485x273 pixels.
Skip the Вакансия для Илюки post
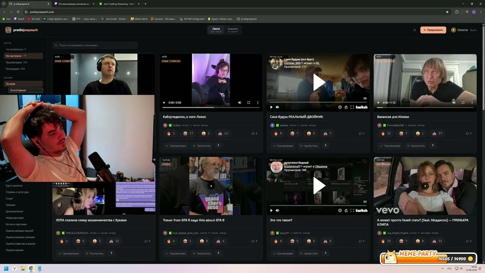pos(415,146)
